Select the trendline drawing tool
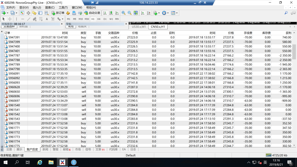 pos(29,19)
